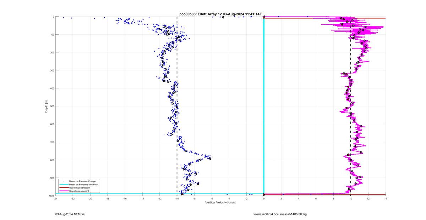The width and height of the screenshot is (426, 220).
Task: Click velocity axis tick label '-16'
Action: pyautogui.click(x=125, y=199)
